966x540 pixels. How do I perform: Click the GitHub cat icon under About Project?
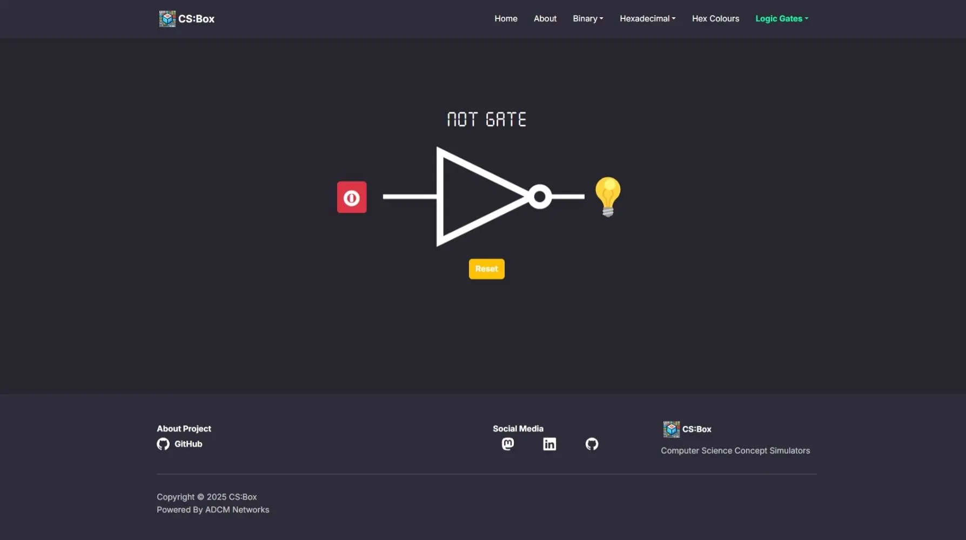pos(163,444)
